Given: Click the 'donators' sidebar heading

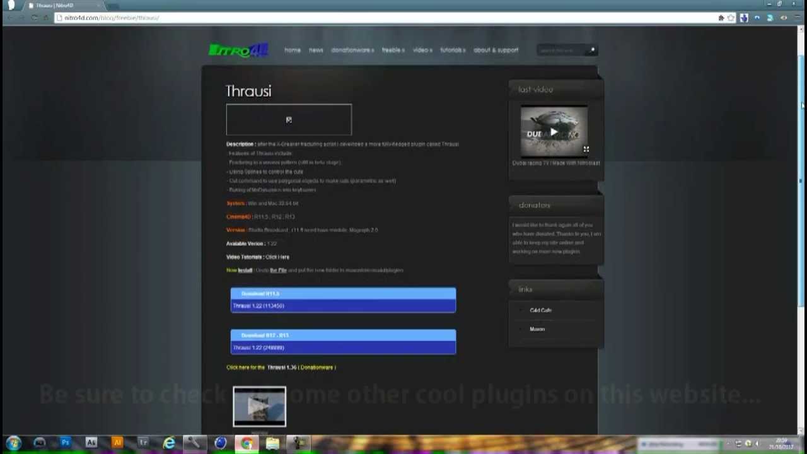Looking at the screenshot, I should point(534,205).
